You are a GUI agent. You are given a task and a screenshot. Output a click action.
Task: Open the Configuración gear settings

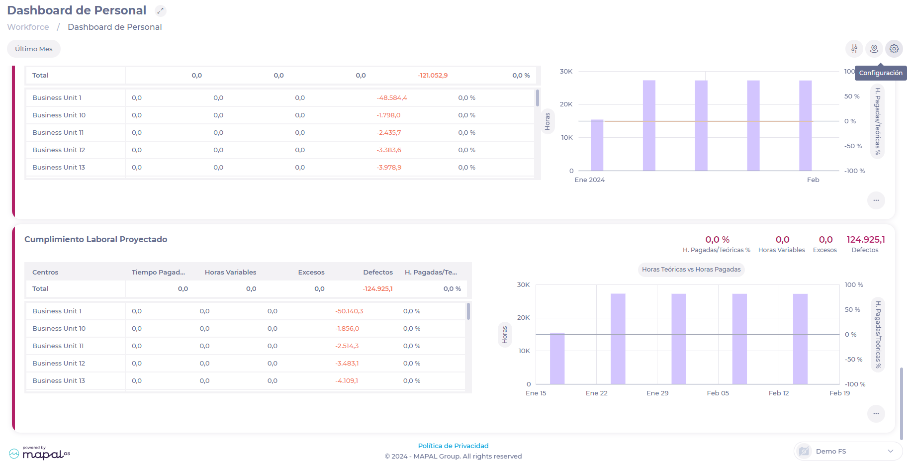click(894, 49)
